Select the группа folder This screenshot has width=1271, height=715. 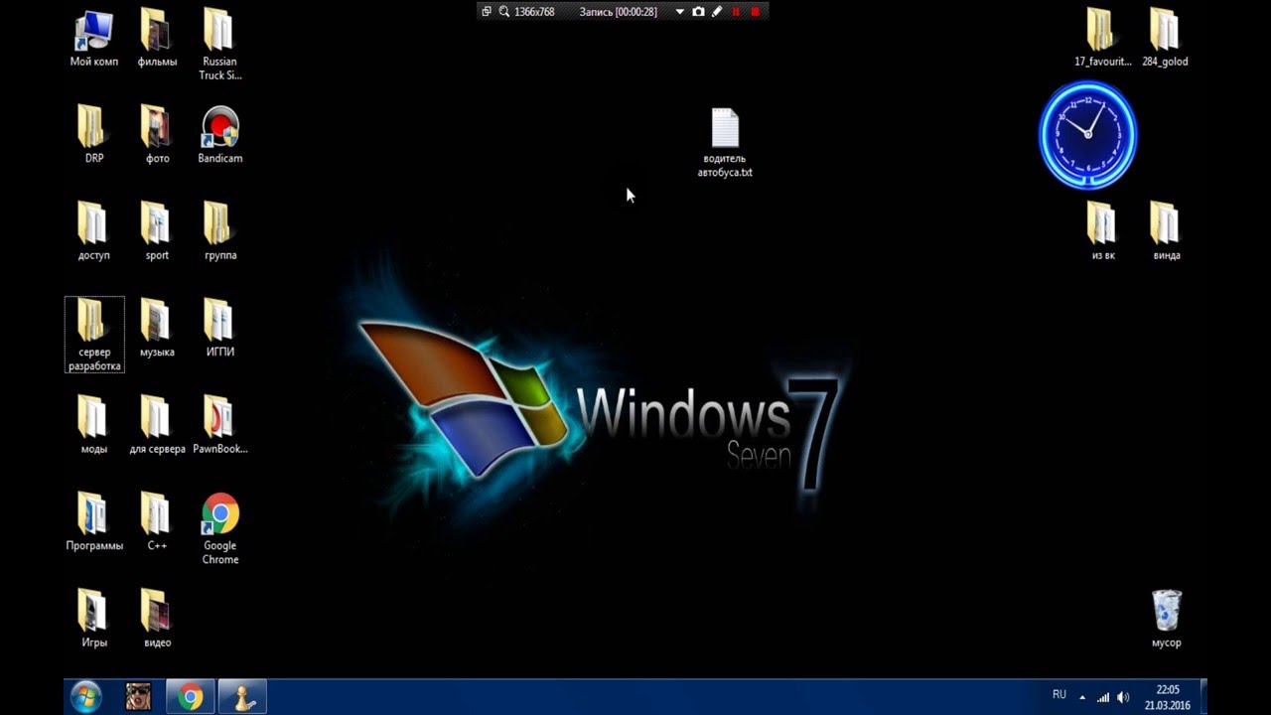[219, 231]
